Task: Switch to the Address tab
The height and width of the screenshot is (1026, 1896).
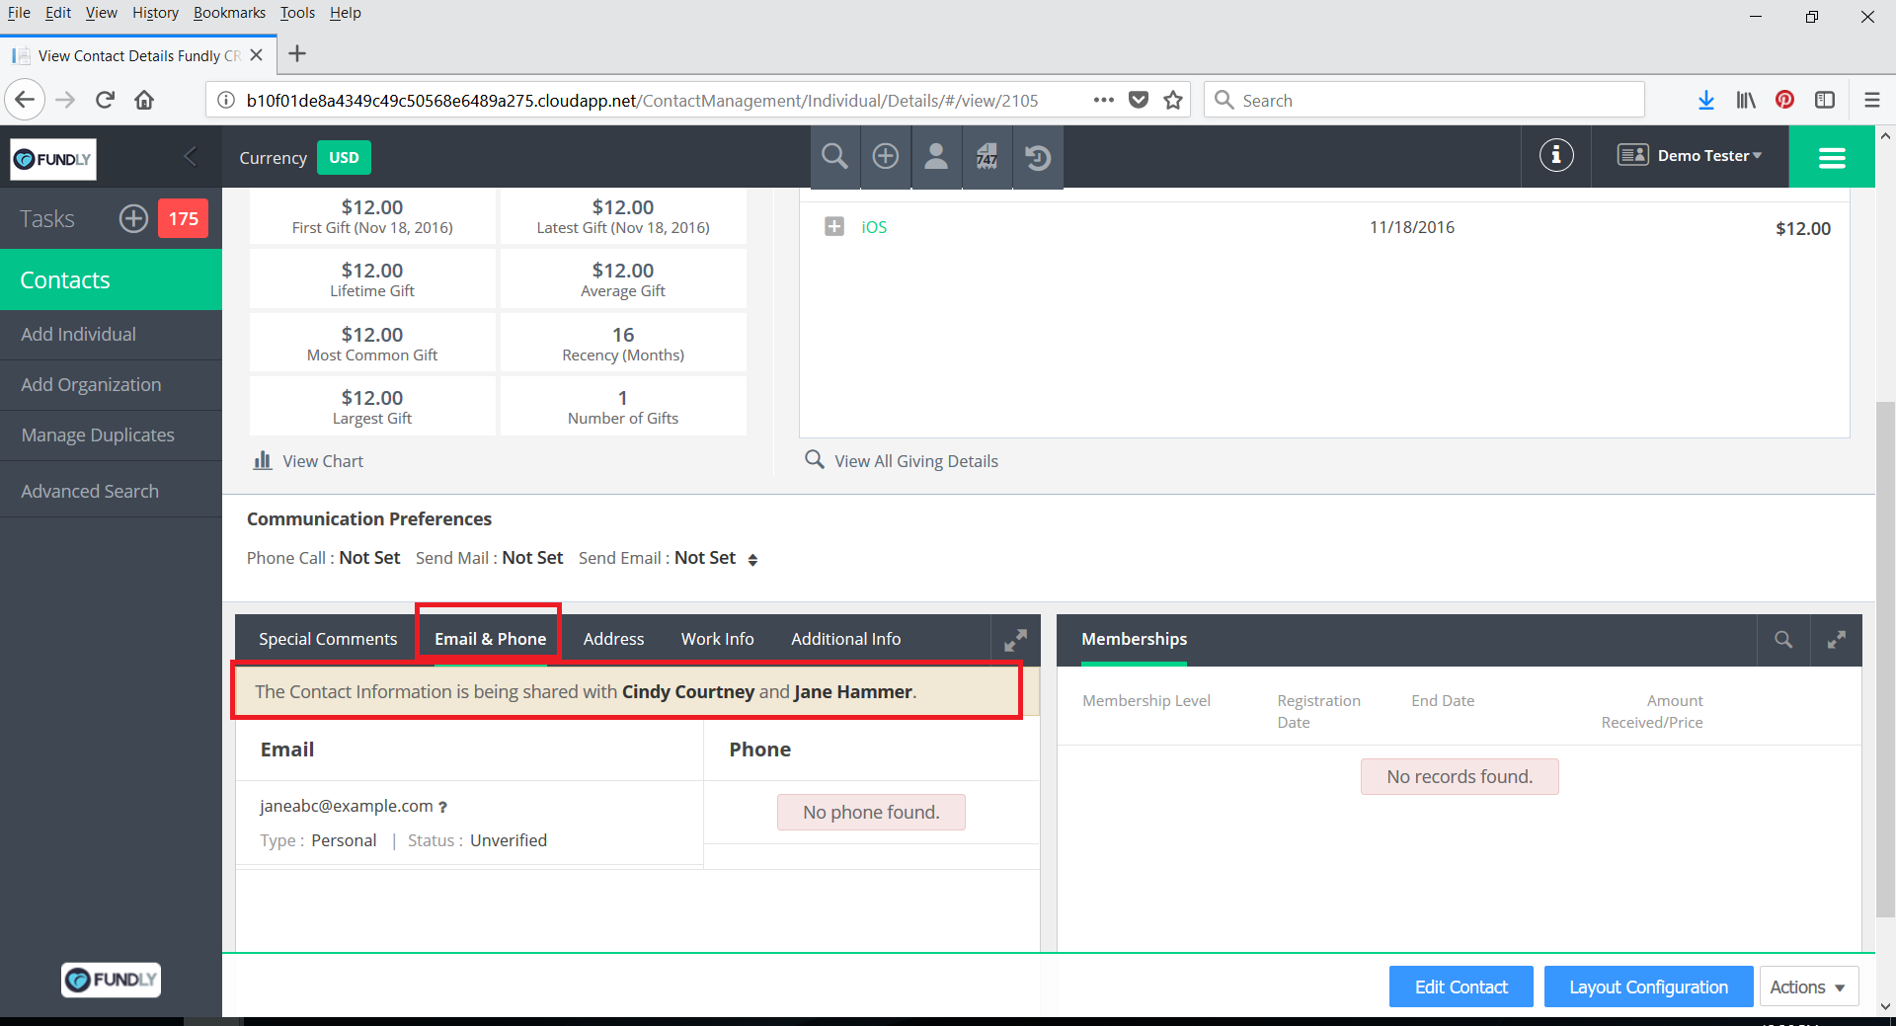Action: (x=613, y=639)
